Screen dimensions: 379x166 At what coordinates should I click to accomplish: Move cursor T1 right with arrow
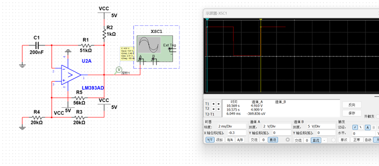coord(218,104)
